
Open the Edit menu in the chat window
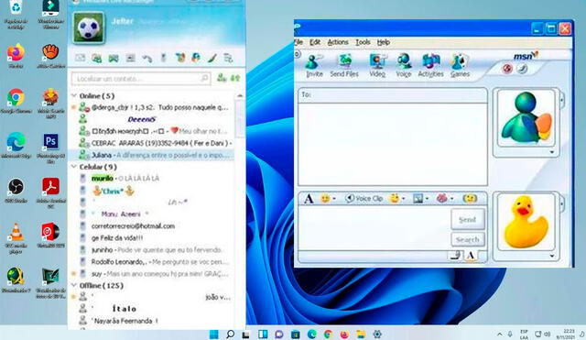[315, 42]
